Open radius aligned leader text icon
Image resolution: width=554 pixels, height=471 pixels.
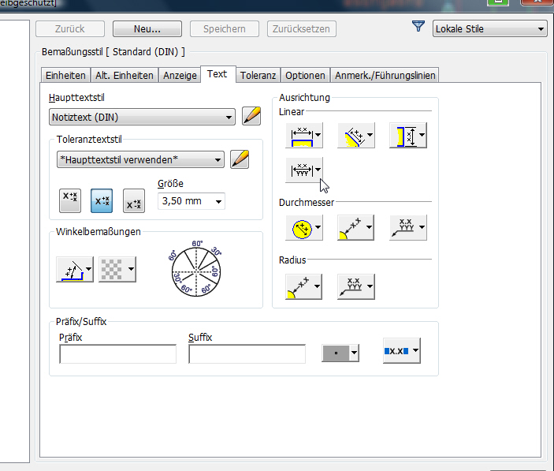coord(301,286)
